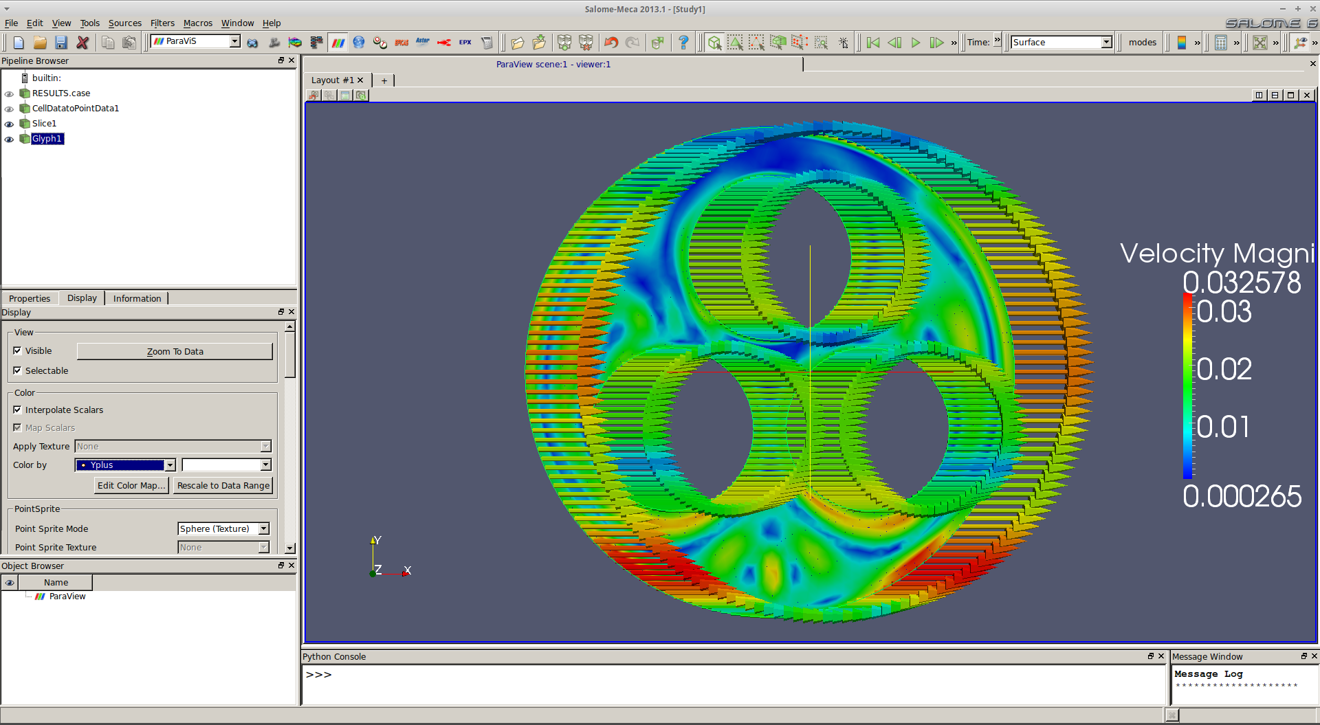Click Rescale to Data Range button
Image resolution: width=1320 pixels, height=725 pixels.
click(x=223, y=486)
